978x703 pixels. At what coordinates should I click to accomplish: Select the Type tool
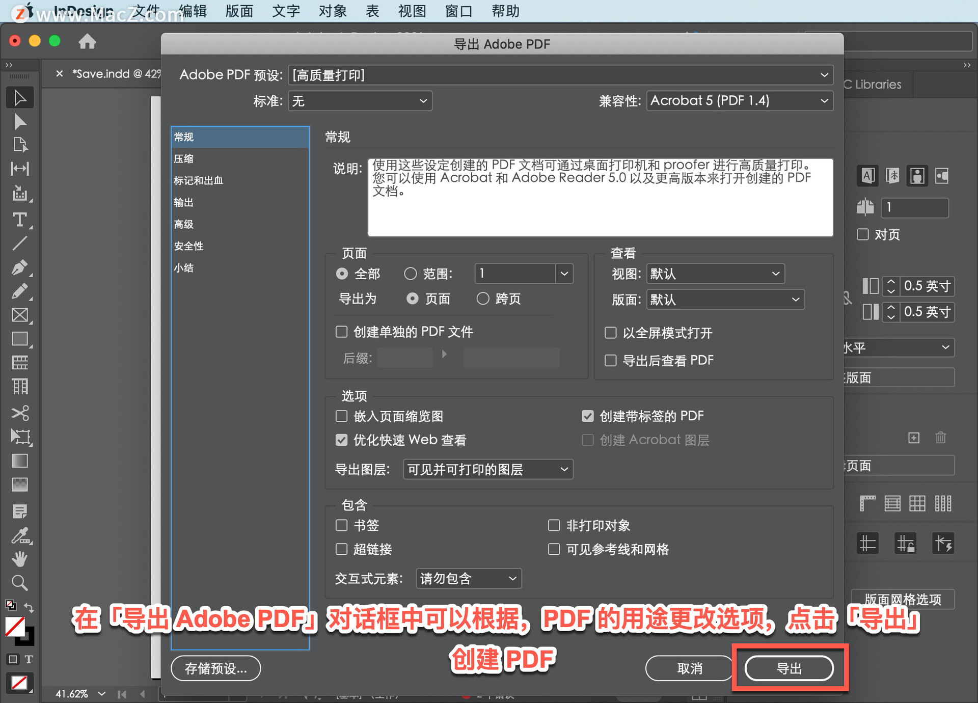click(20, 220)
